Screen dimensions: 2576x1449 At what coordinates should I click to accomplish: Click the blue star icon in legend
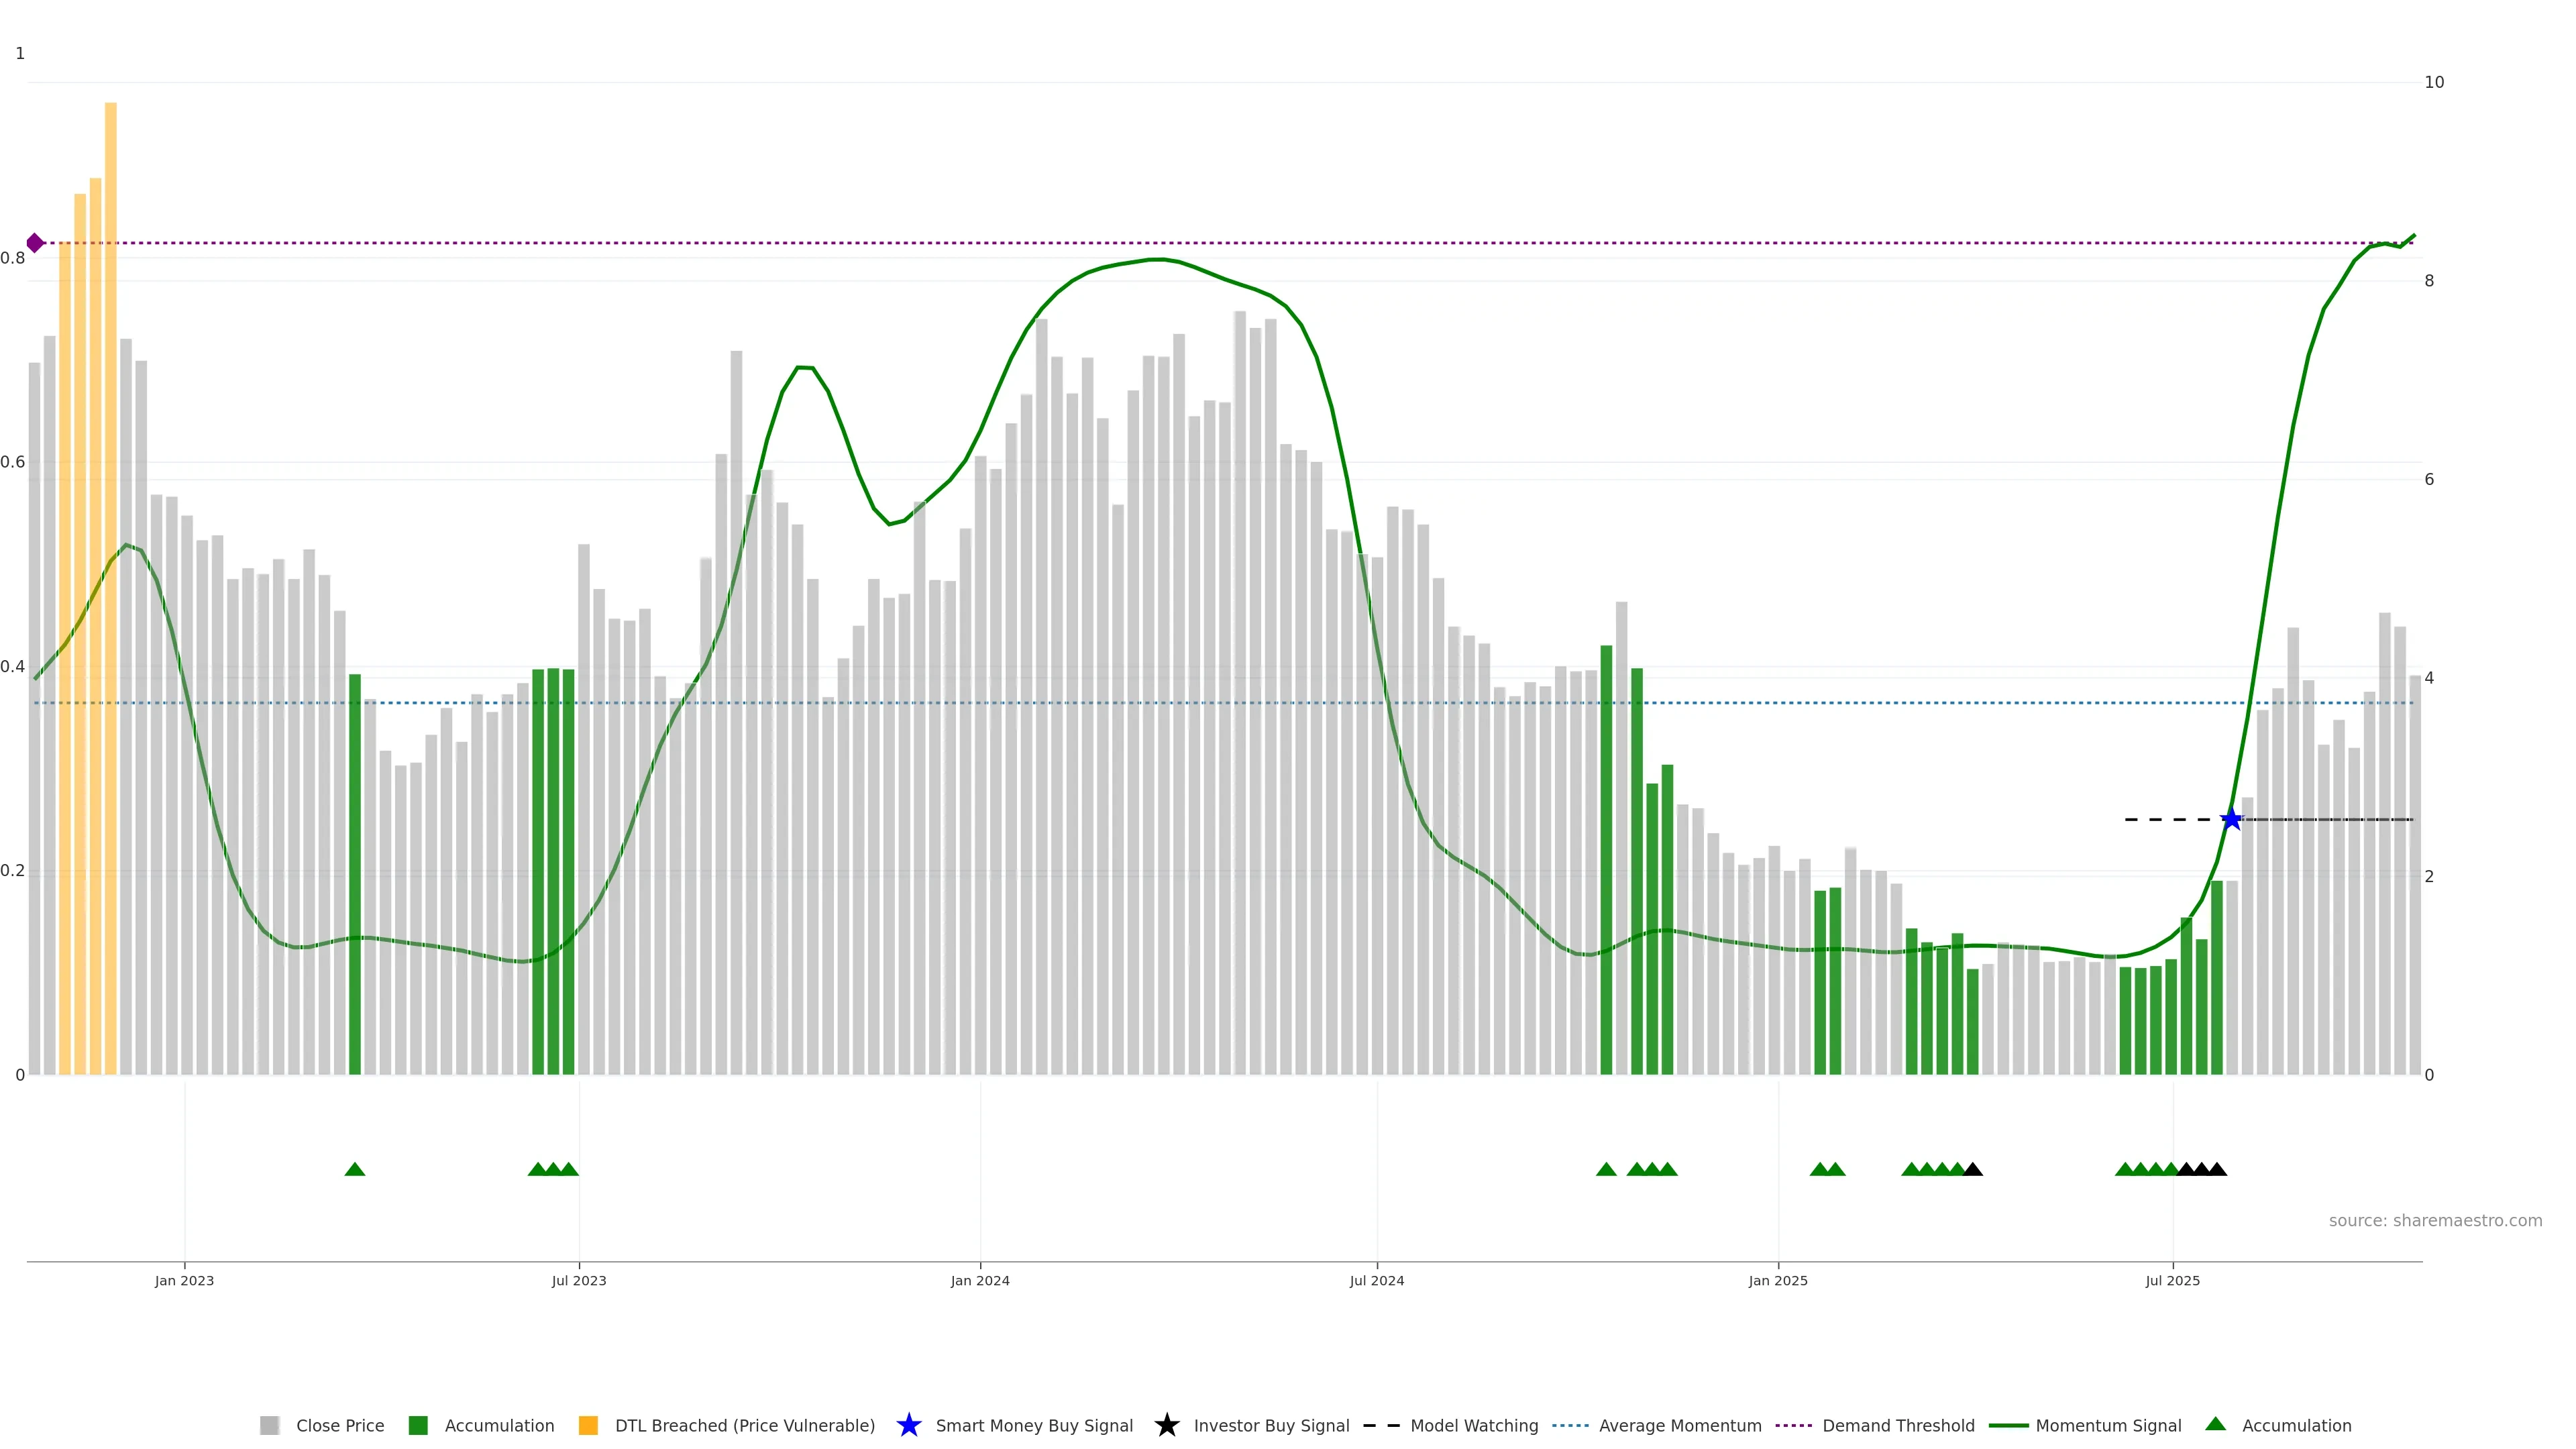(908, 1425)
